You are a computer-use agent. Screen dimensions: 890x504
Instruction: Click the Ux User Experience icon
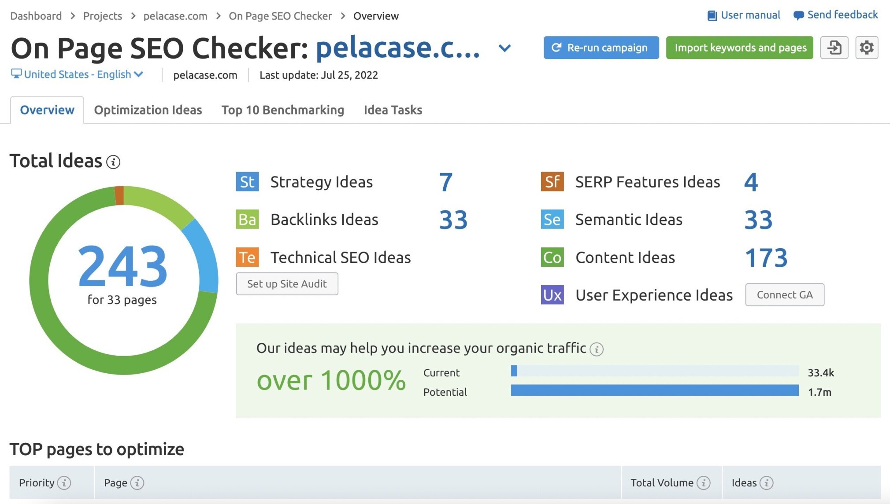pyautogui.click(x=552, y=295)
